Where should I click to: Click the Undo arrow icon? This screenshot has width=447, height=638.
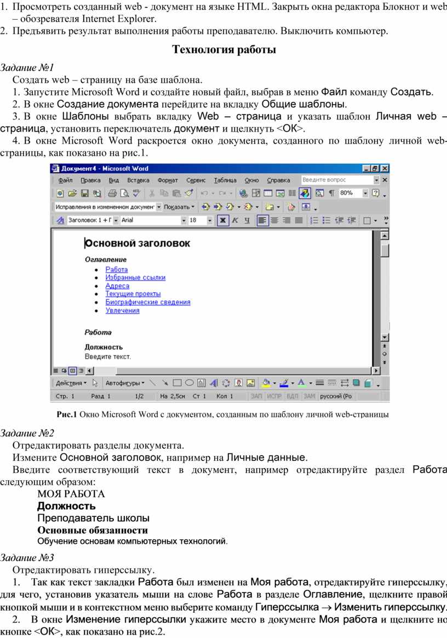[204, 193]
